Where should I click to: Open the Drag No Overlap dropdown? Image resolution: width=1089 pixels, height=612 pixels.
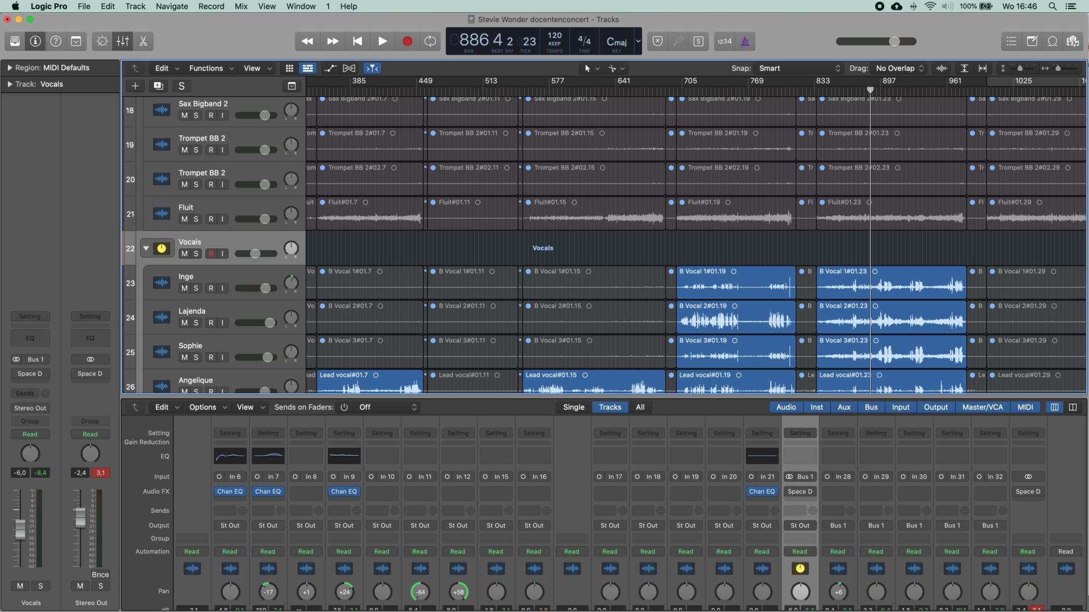899,68
